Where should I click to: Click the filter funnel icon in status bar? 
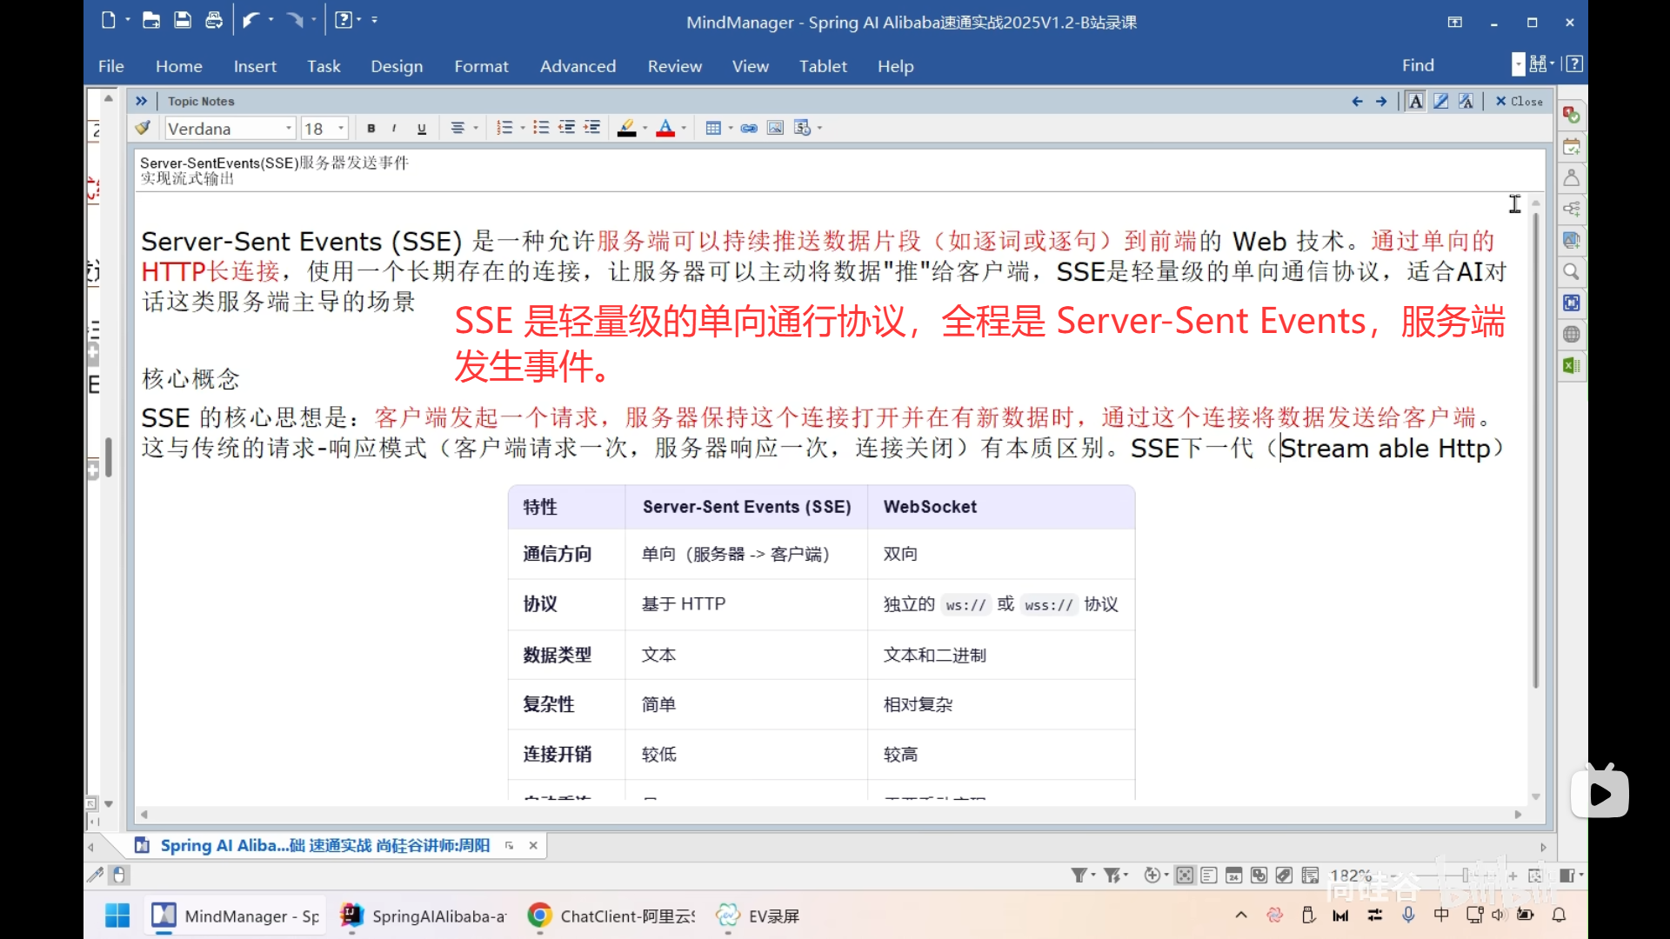(1079, 876)
